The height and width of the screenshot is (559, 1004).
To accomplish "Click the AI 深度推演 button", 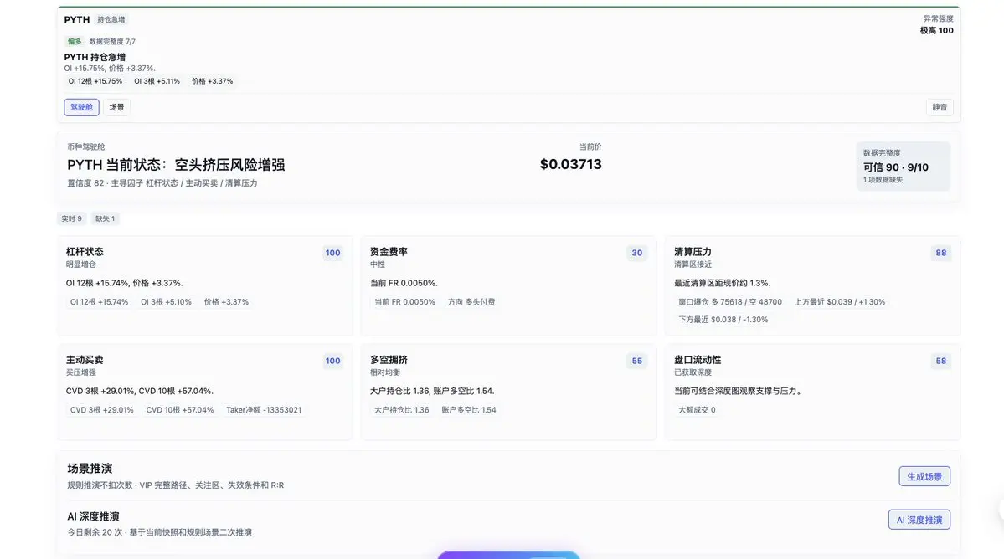I will pos(919,520).
